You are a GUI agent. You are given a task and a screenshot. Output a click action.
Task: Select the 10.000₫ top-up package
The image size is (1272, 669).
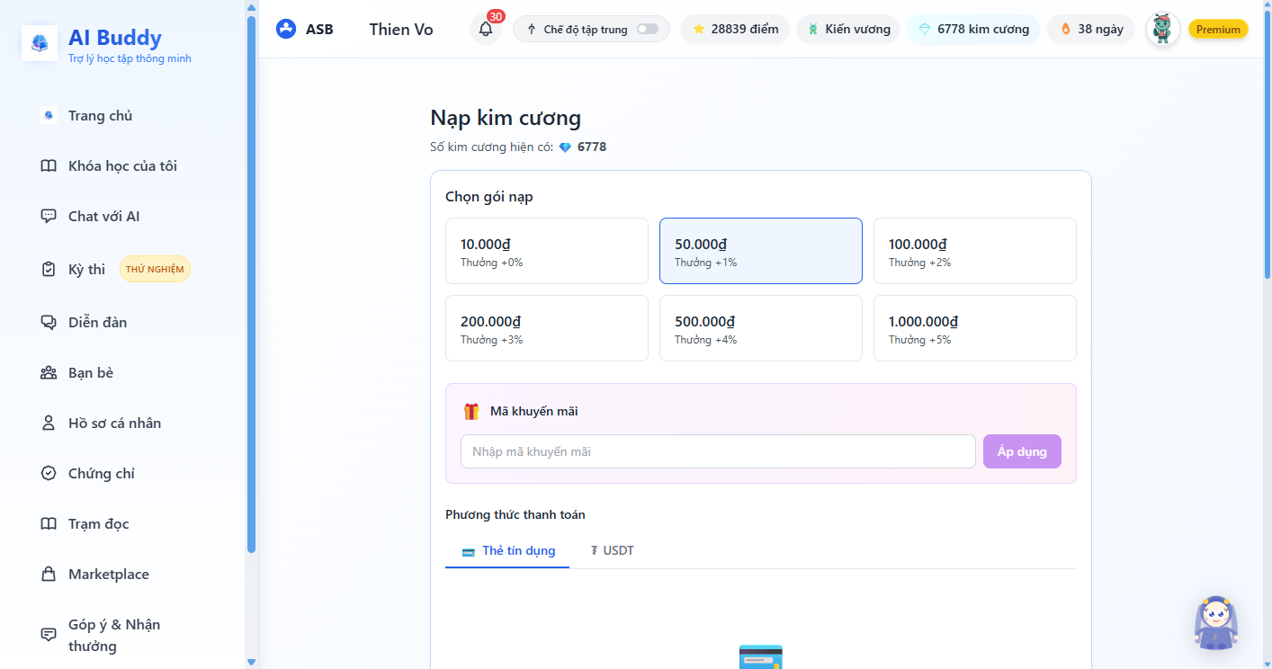pos(547,251)
